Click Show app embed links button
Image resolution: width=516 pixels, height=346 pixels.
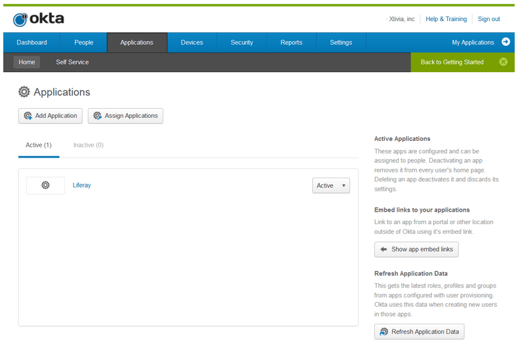coord(416,250)
